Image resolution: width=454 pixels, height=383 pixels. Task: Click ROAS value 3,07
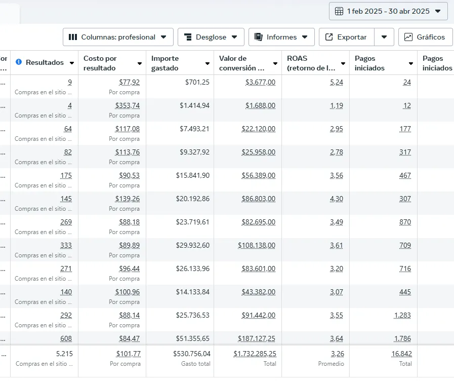(337, 292)
